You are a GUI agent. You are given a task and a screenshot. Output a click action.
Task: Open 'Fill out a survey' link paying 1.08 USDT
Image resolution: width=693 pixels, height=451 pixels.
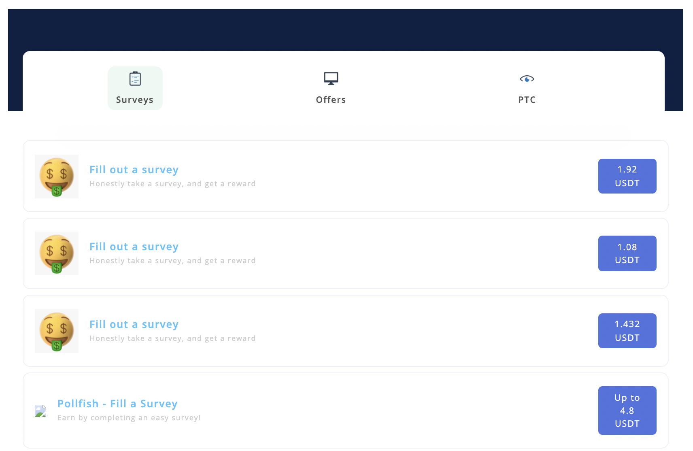click(134, 247)
